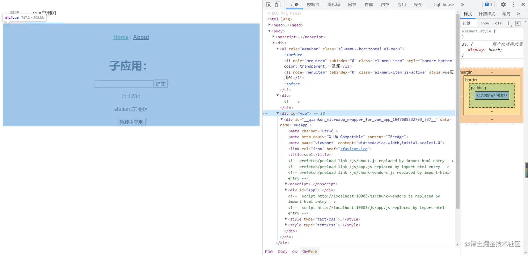Collapse the qiankun microapp wrapper div
The width and height of the screenshot is (528, 255).
click(x=282, y=119)
